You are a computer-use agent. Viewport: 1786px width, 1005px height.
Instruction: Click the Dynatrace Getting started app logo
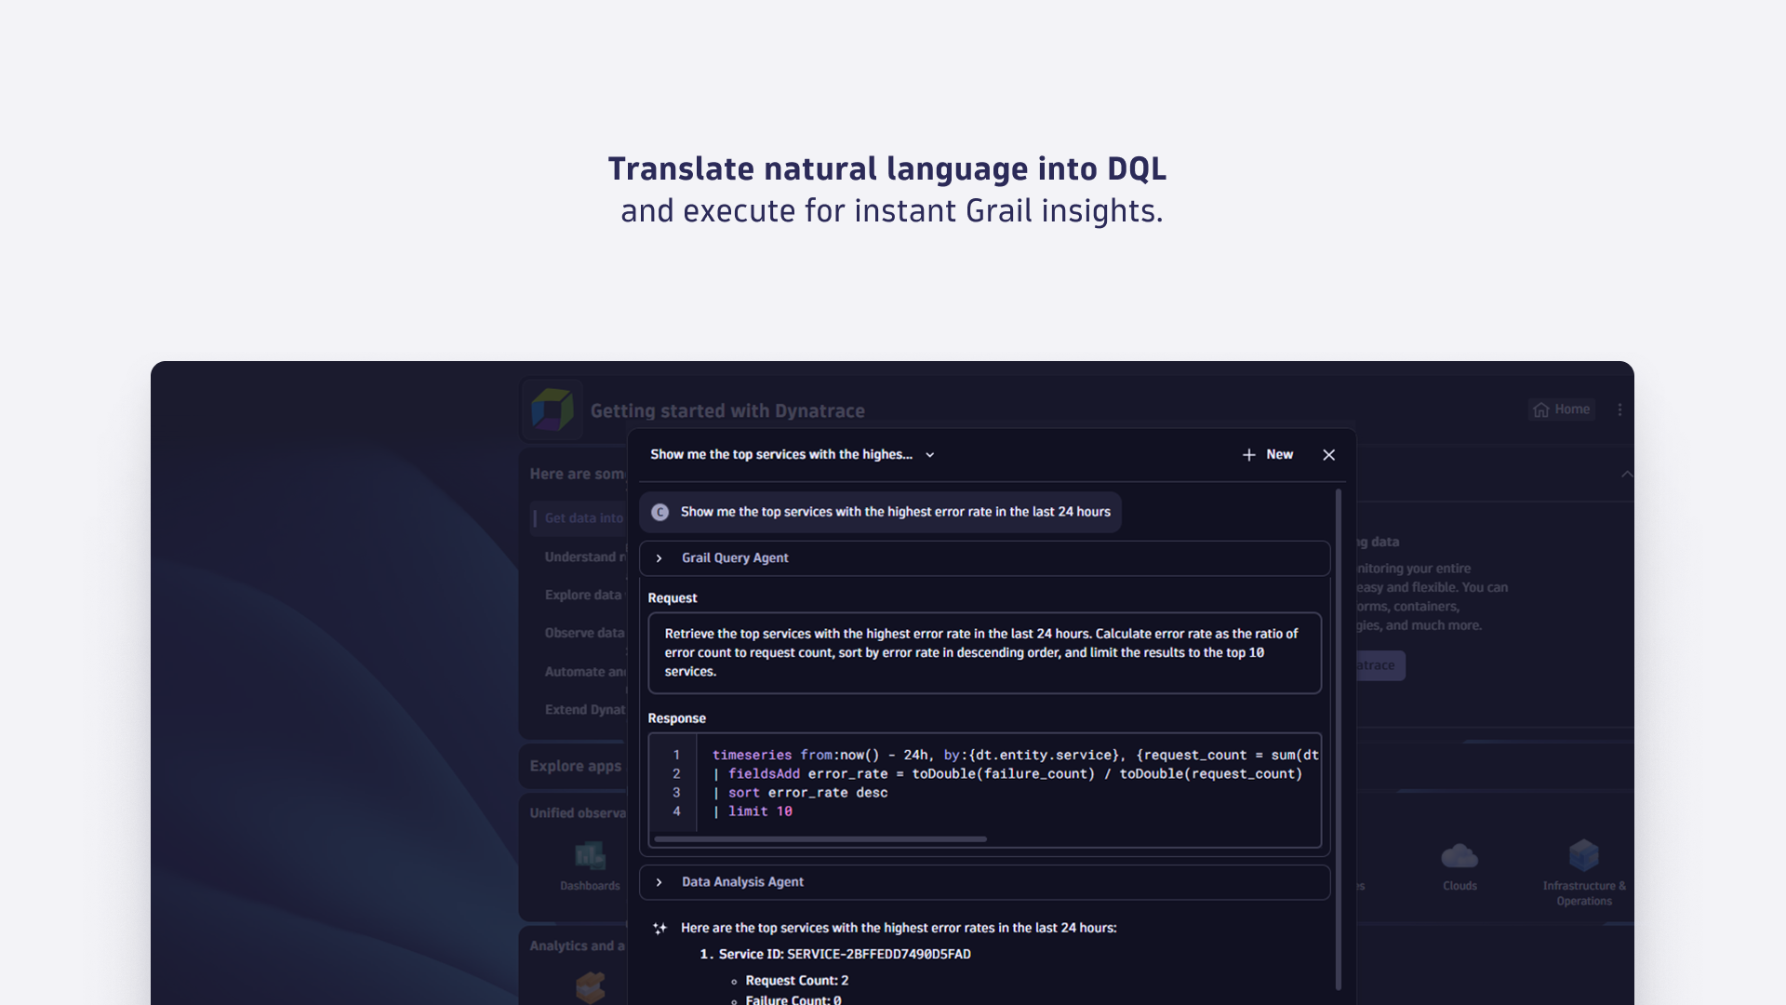(x=552, y=409)
